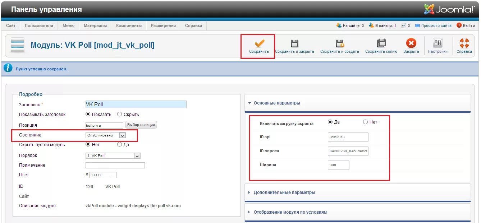
Task: Open the Состояние dropdown Опубликовано
Action: tap(106, 135)
